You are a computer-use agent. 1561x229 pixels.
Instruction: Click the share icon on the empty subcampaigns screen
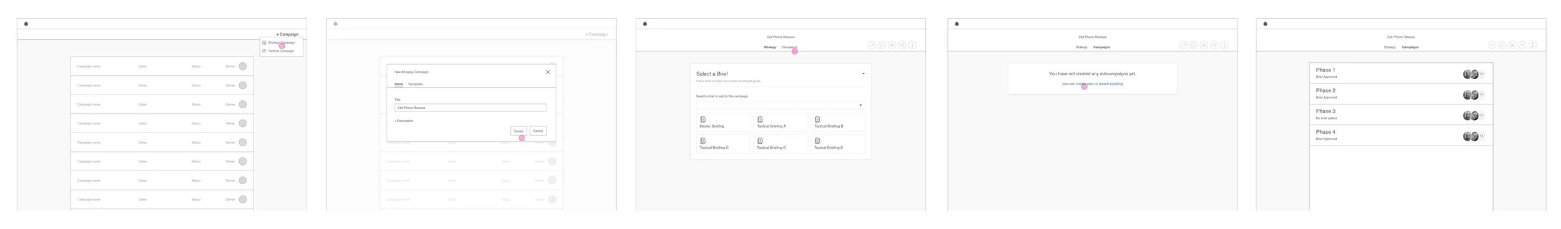click(x=1214, y=45)
